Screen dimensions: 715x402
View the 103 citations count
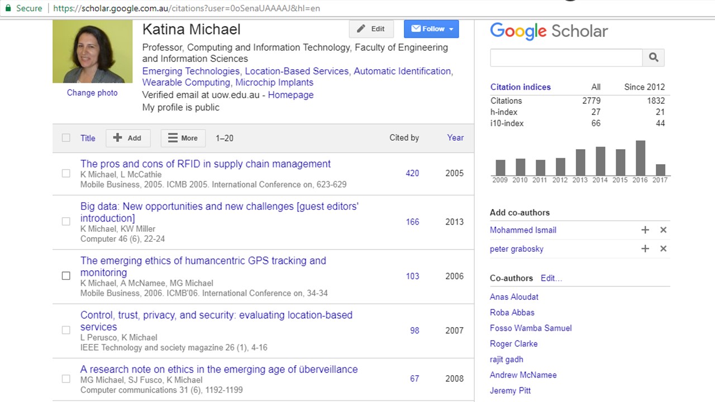pos(412,276)
